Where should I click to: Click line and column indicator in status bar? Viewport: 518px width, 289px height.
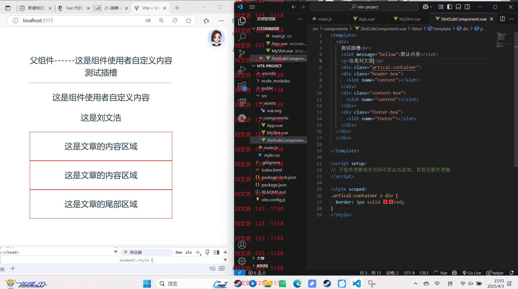[x=370, y=273]
